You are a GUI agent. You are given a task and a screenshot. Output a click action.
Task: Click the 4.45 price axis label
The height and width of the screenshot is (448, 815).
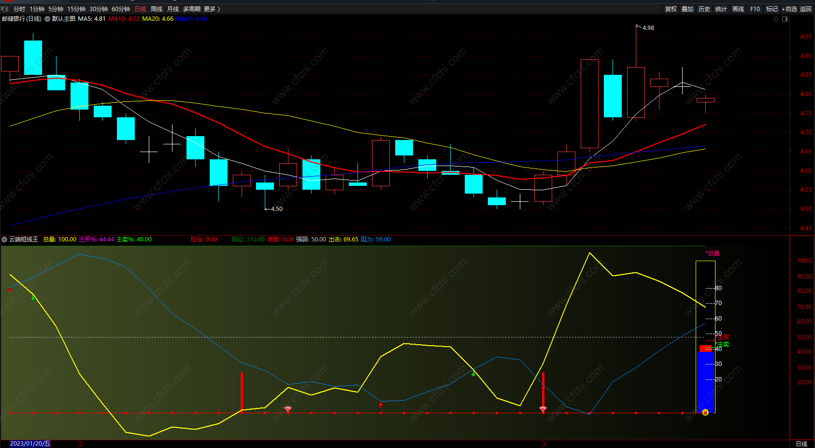pyautogui.click(x=806, y=228)
